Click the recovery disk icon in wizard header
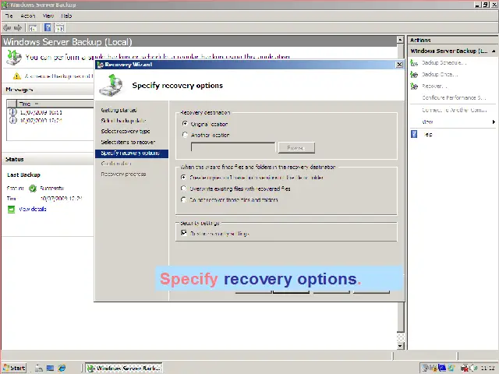 [111, 85]
